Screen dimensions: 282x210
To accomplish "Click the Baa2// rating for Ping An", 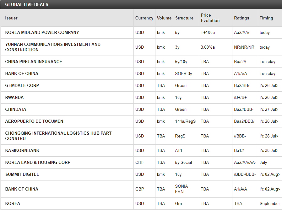I will 240,62.
